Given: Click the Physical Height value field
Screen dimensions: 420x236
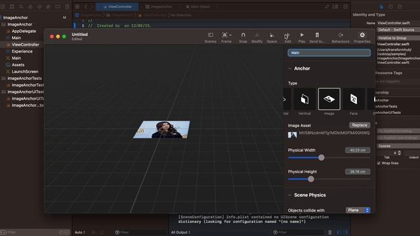Looking at the screenshot, I should click(358, 172).
